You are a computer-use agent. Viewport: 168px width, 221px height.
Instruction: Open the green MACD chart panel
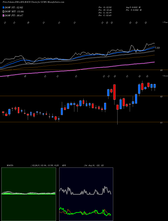click(29, 194)
